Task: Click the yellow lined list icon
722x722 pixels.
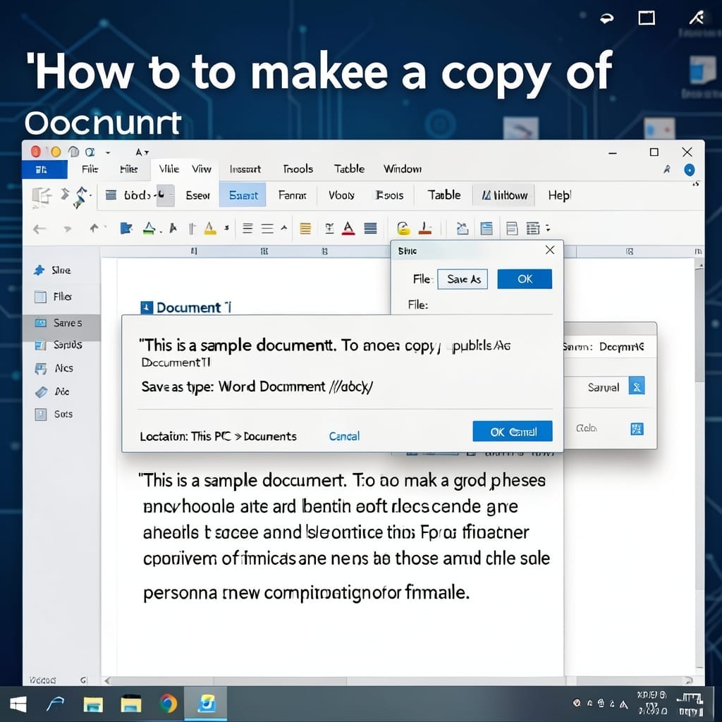Action: pos(305,228)
